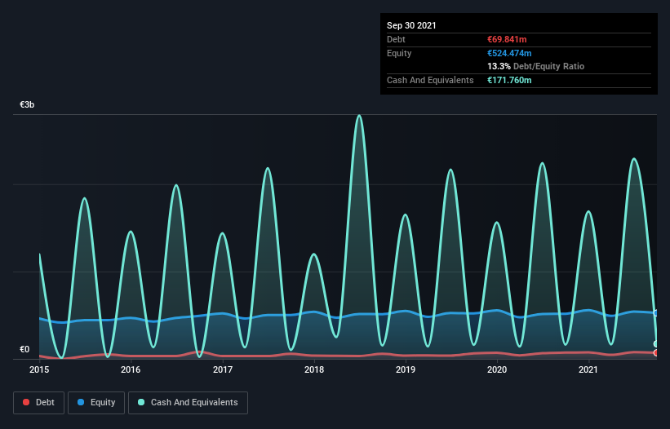The image size is (670, 429).
Task: Click the teal Cash endpoint marker
Action: click(656, 343)
